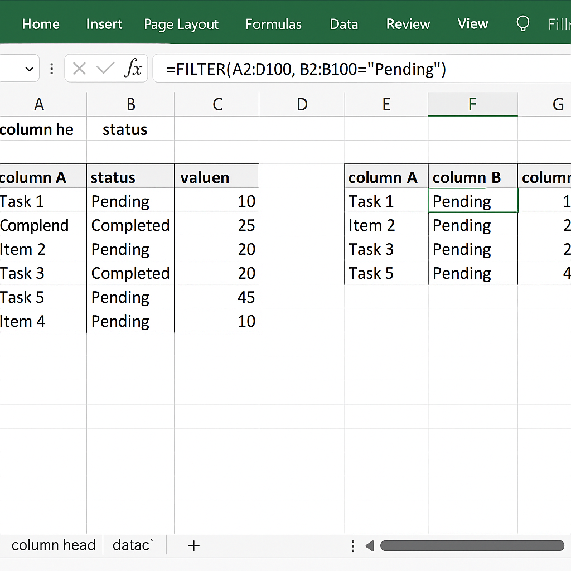
Task: Open the Home ribbon tab
Action: point(41,24)
